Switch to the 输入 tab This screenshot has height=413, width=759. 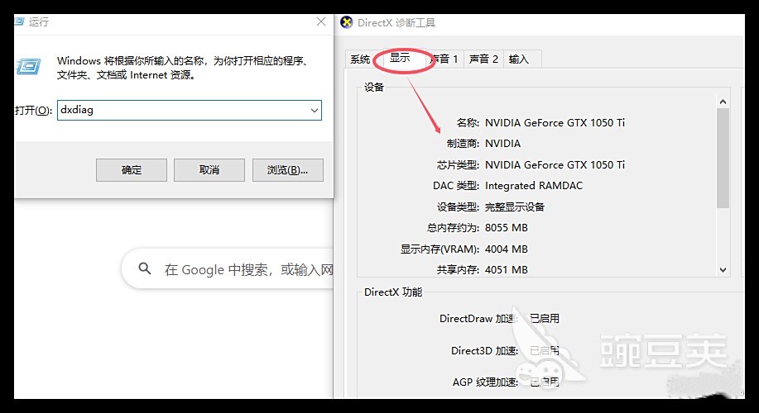(519, 59)
